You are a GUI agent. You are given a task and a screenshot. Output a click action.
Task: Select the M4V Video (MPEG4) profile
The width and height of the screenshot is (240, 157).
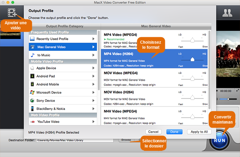pyautogui.click(x=154, y=116)
